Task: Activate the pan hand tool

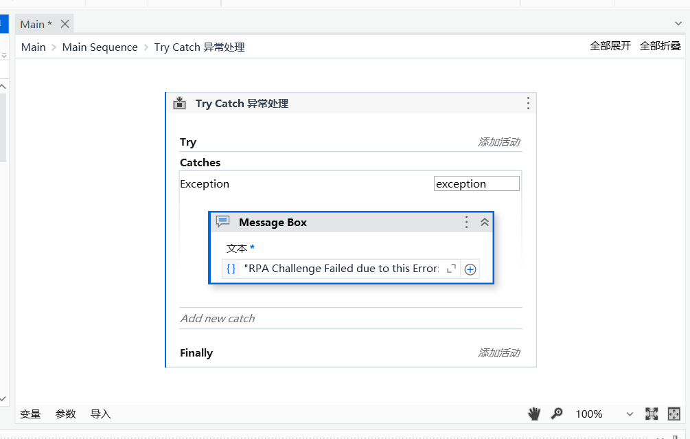Action: pyautogui.click(x=534, y=414)
